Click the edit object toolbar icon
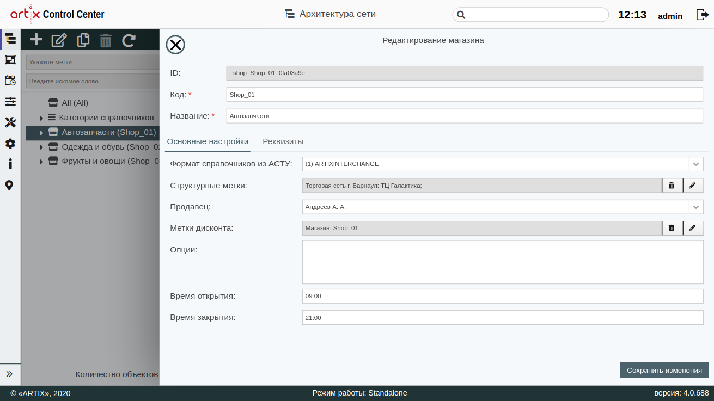This screenshot has width=714, height=401. [x=59, y=40]
